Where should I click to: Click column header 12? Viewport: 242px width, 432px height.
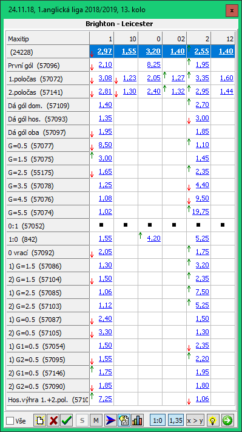[223, 39]
